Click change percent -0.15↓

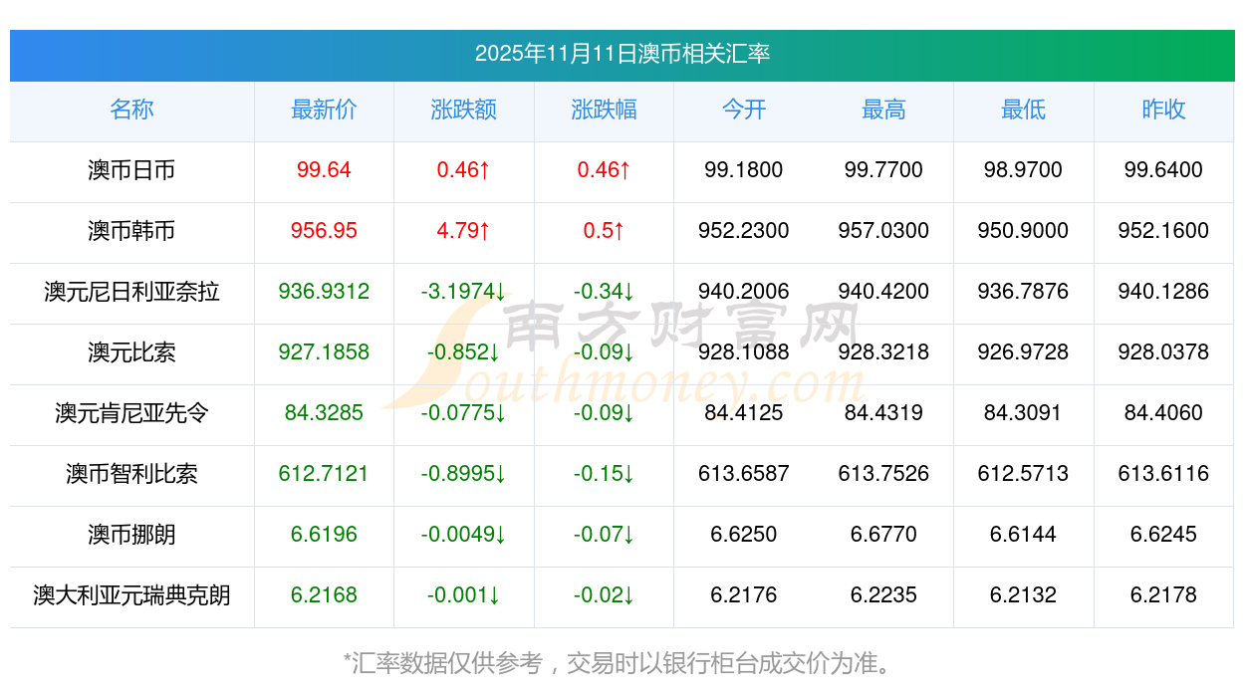[604, 474]
